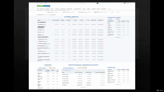Click the Be a Pro link

[109, 9]
